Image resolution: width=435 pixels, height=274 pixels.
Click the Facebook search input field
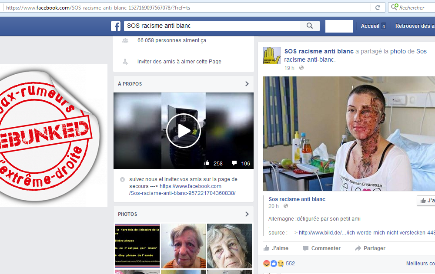click(212, 26)
